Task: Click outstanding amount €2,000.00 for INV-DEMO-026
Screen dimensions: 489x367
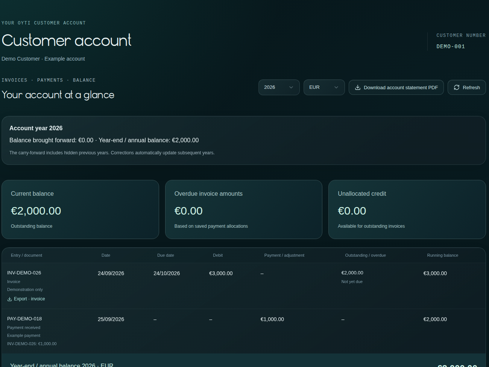Action: [352, 273]
